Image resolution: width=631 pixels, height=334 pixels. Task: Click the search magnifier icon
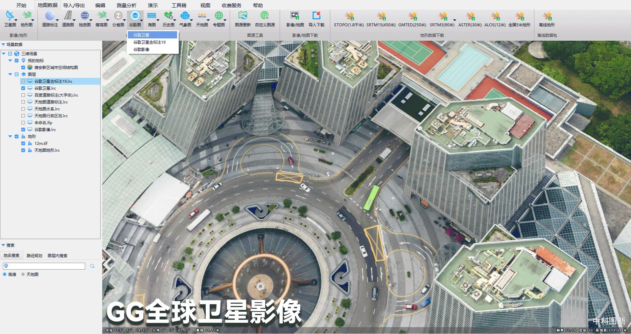click(92, 266)
